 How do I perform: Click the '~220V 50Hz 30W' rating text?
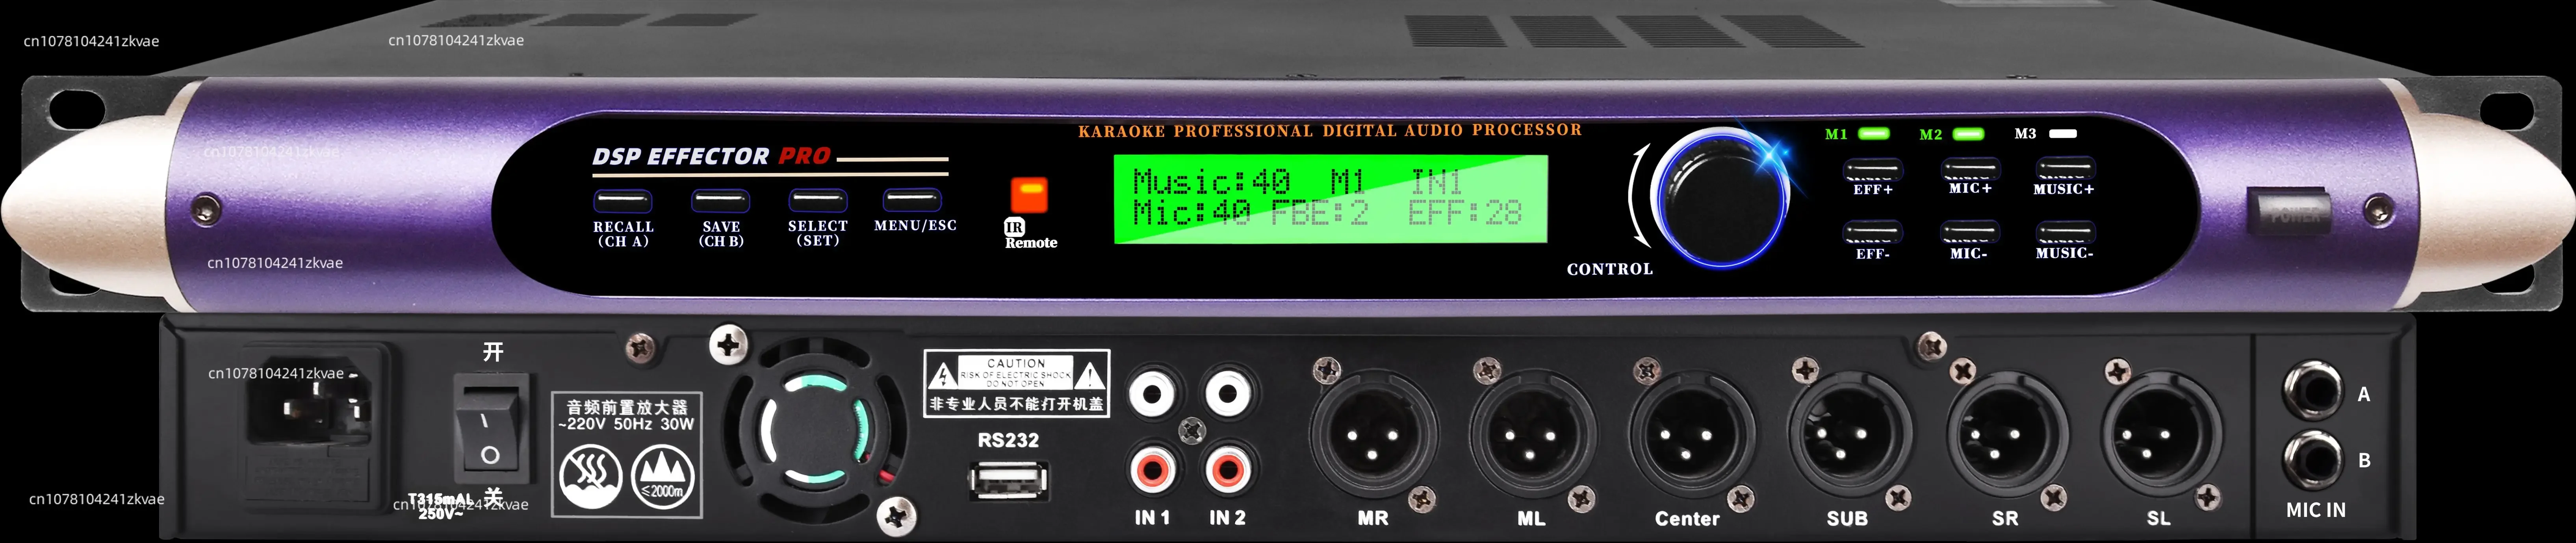coord(626,424)
